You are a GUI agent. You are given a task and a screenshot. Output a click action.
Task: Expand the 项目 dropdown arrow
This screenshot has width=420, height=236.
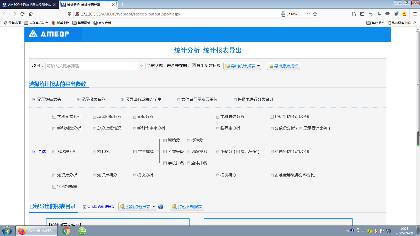tap(141, 66)
